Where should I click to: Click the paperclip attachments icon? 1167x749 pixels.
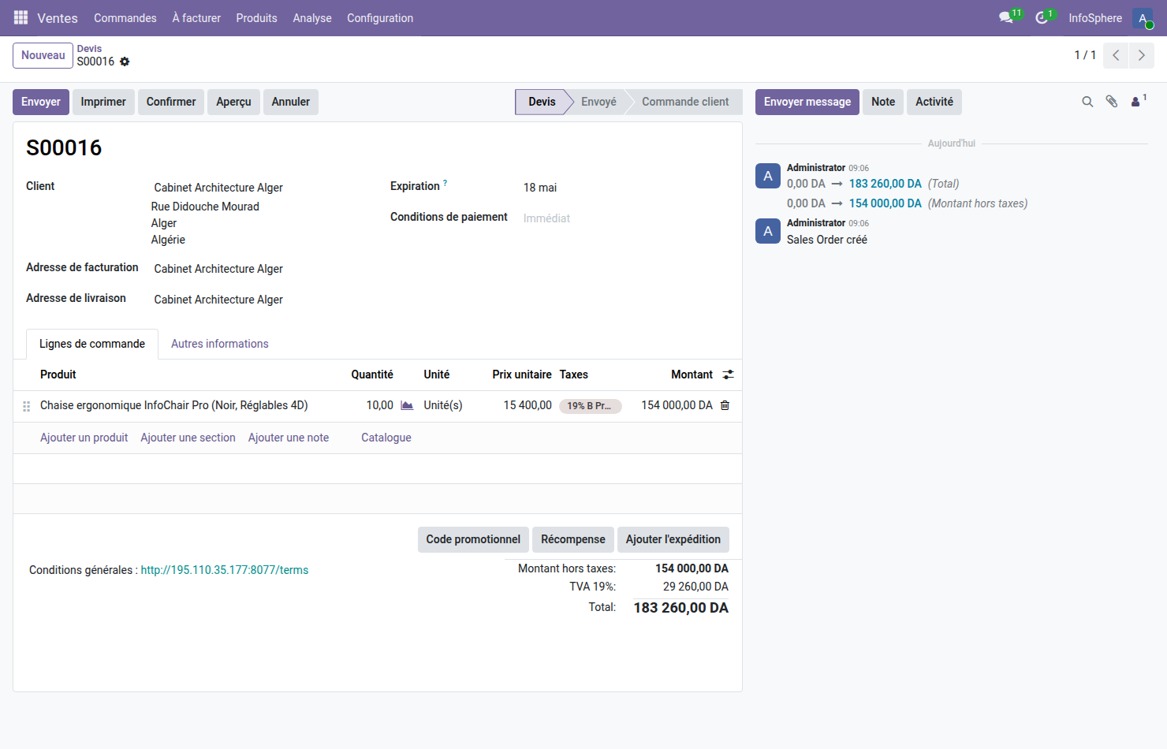tap(1112, 102)
